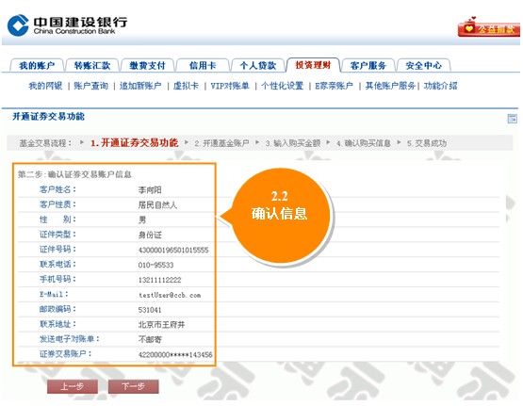
Task: Click the value 居民自然人
Action: 157,205
